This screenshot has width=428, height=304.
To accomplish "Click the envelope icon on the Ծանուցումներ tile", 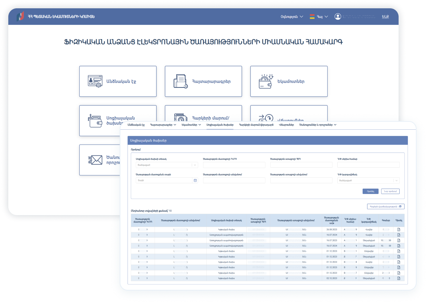I will [x=95, y=160].
